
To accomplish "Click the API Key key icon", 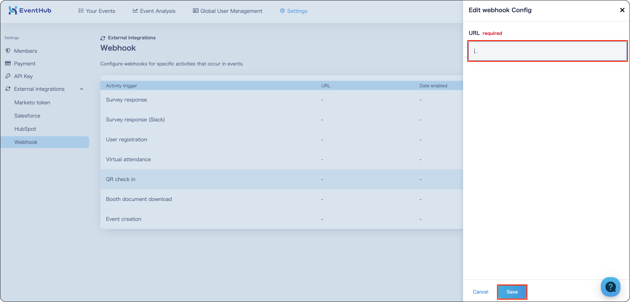I will 8,76.
